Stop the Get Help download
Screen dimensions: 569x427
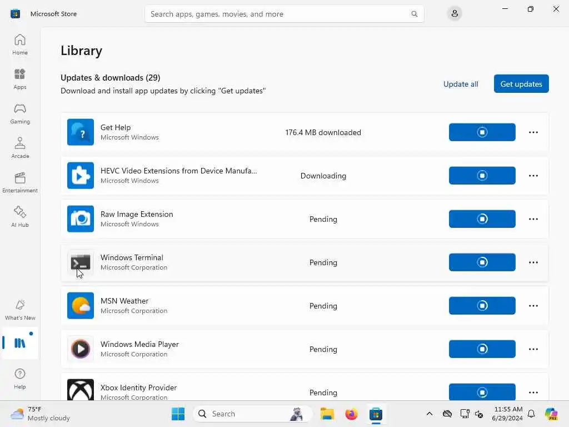[482, 132]
